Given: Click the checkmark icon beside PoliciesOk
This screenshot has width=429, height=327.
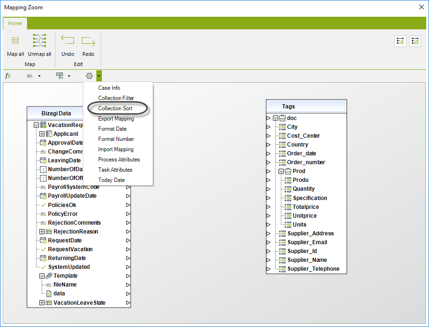Looking at the screenshot, I should 43,205.
